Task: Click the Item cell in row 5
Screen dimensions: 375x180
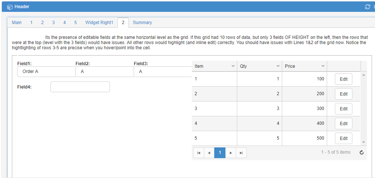Action: [215, 138]
